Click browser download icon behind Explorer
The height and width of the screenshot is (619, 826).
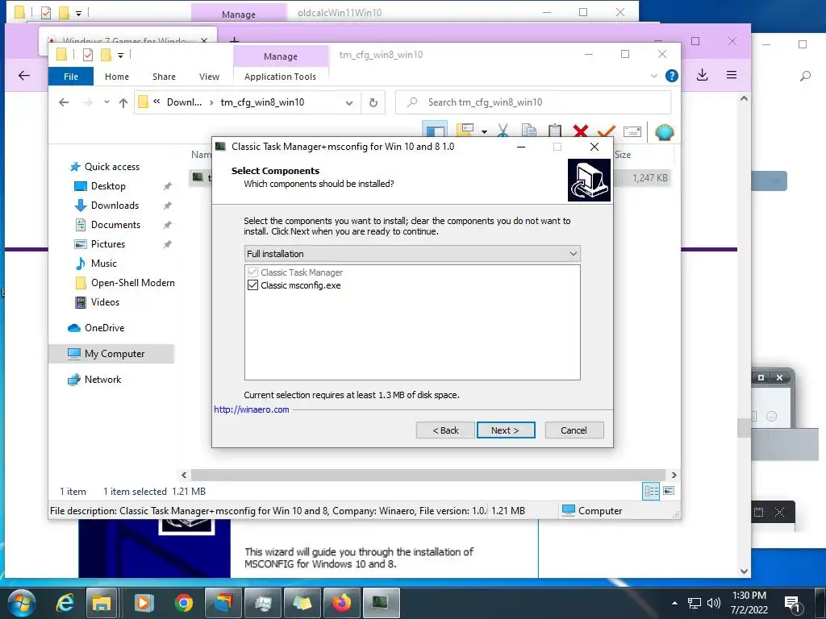[x=702, y=75]
